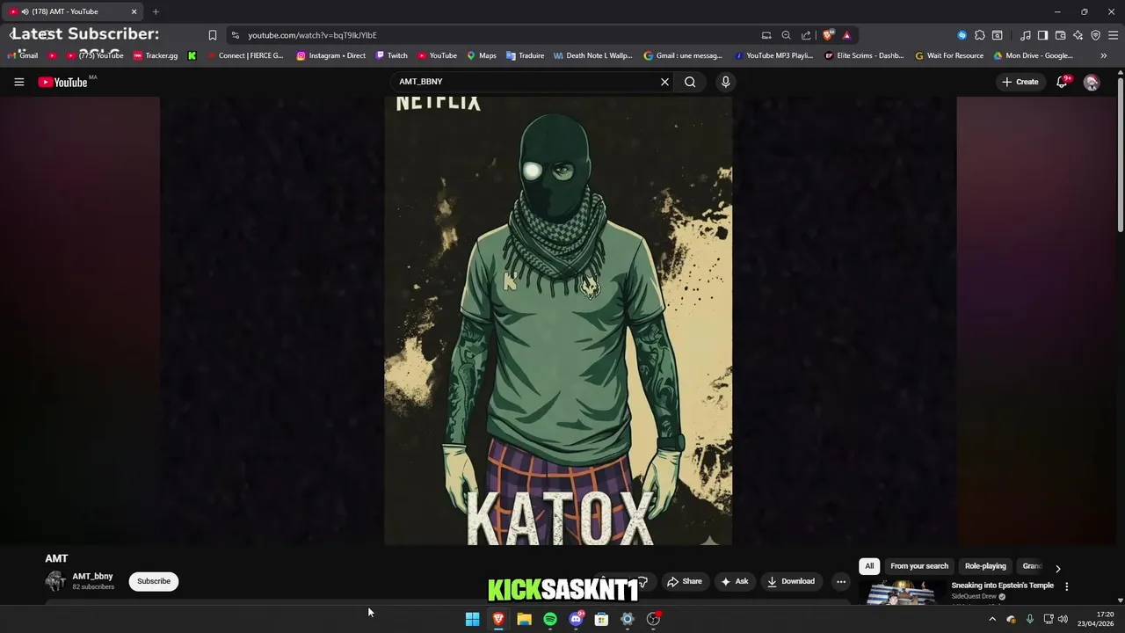This screenshot has width=1125, height=633.
Task: Open Spotify from the taskbar
Action: 550,619
